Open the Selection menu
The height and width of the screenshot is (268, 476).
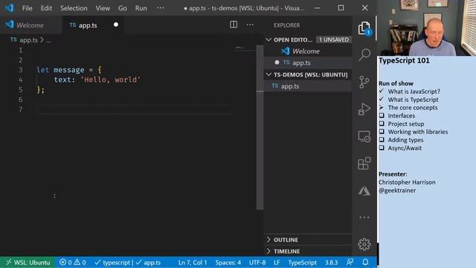point(74,8)
